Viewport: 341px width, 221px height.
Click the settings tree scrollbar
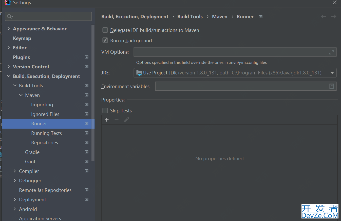point(93,93)
